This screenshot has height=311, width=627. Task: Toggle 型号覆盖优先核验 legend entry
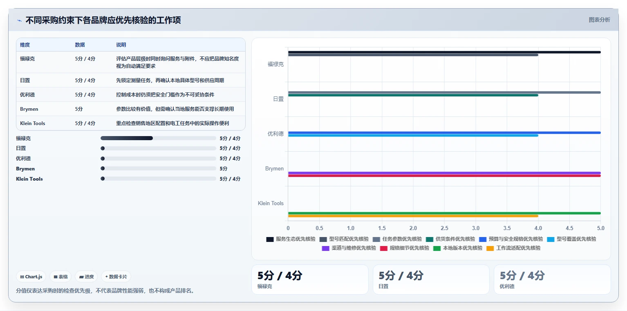tap(571, 239)
